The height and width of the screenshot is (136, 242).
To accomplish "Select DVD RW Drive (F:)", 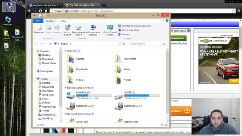I will 129,106.
